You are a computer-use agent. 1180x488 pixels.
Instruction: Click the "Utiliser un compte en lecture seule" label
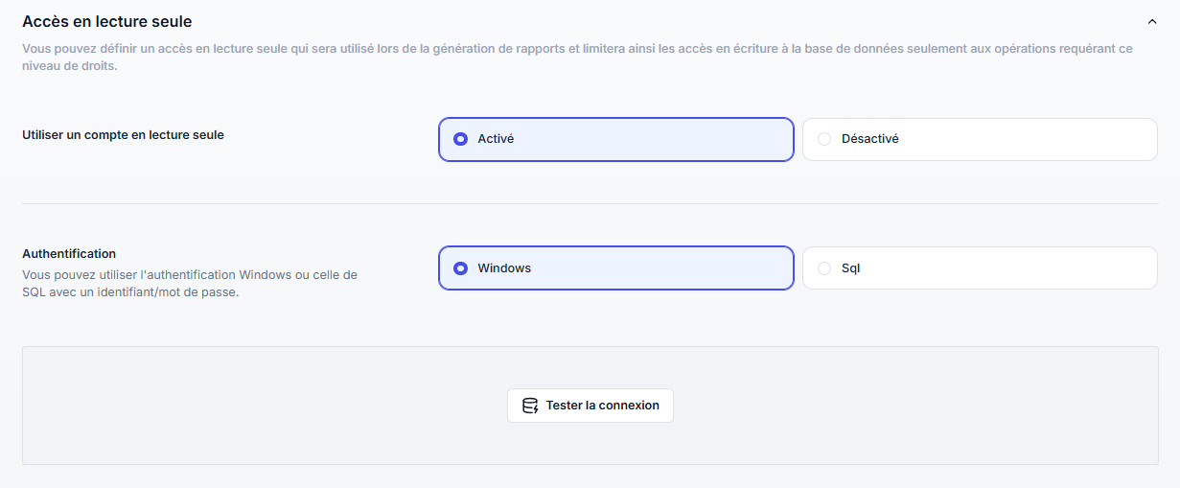(x=123, y=135)
